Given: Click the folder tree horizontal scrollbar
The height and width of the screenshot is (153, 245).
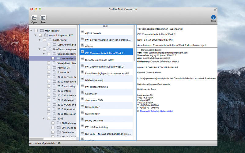Looking at the screenshot, I should (36, 139).
